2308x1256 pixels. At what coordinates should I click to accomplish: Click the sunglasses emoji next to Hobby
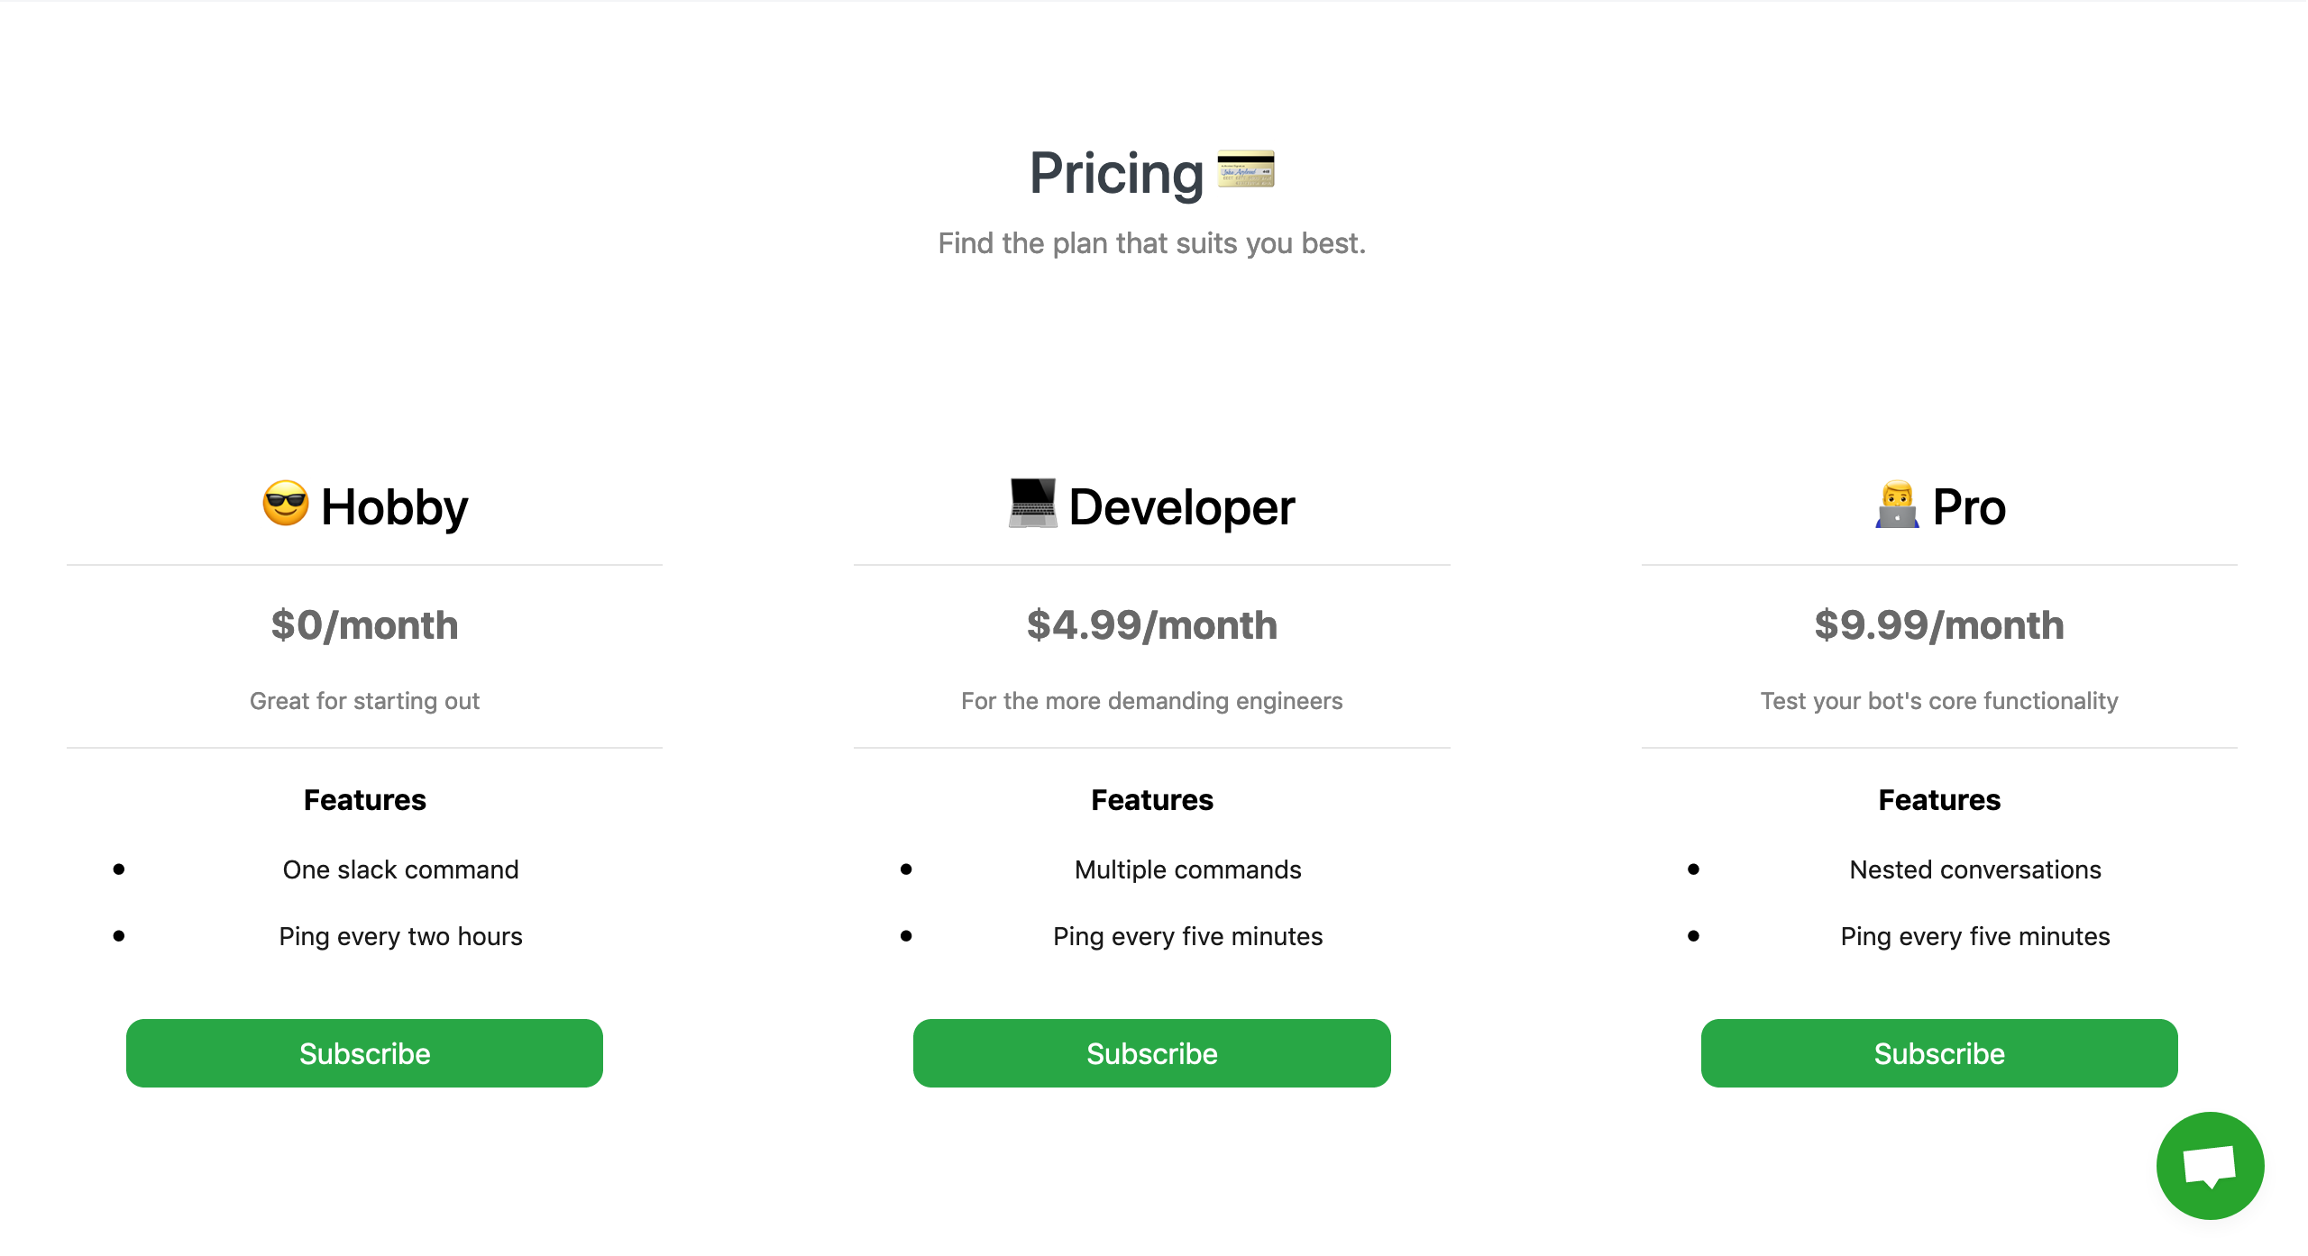286,503
